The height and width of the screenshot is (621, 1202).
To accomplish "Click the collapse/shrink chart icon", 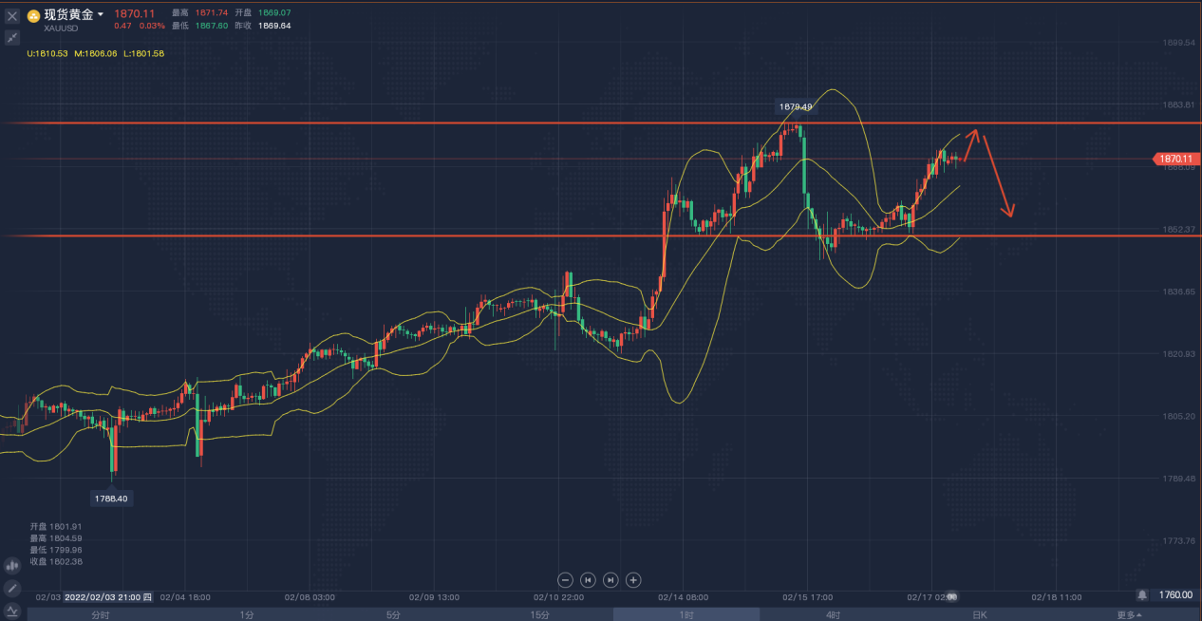I will pos(12,38).
